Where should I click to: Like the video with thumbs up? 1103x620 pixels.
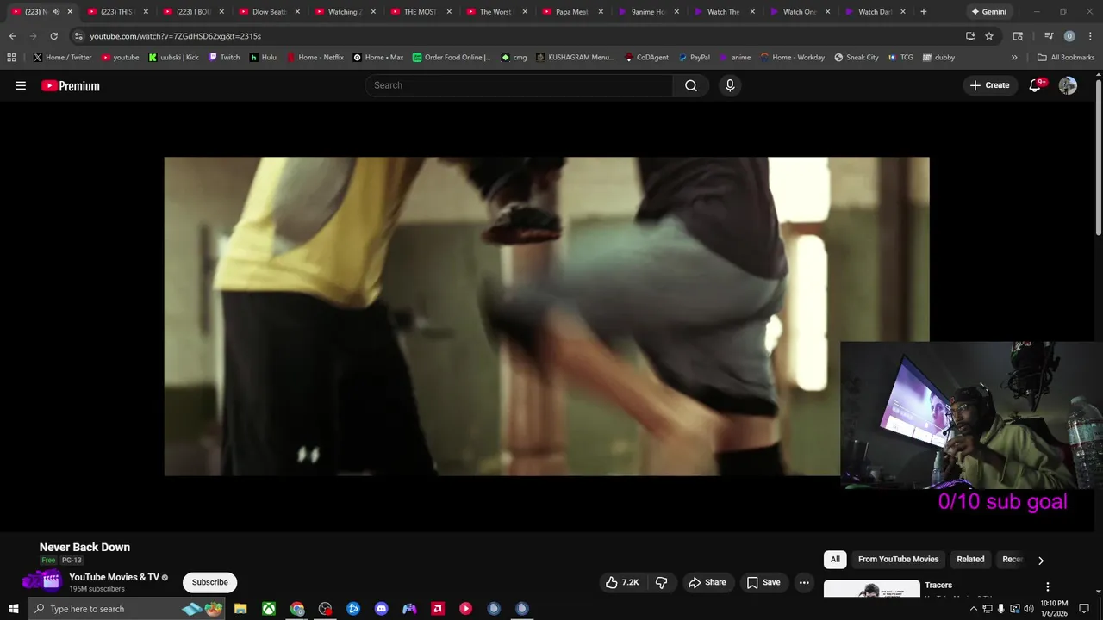pos(622,582)
